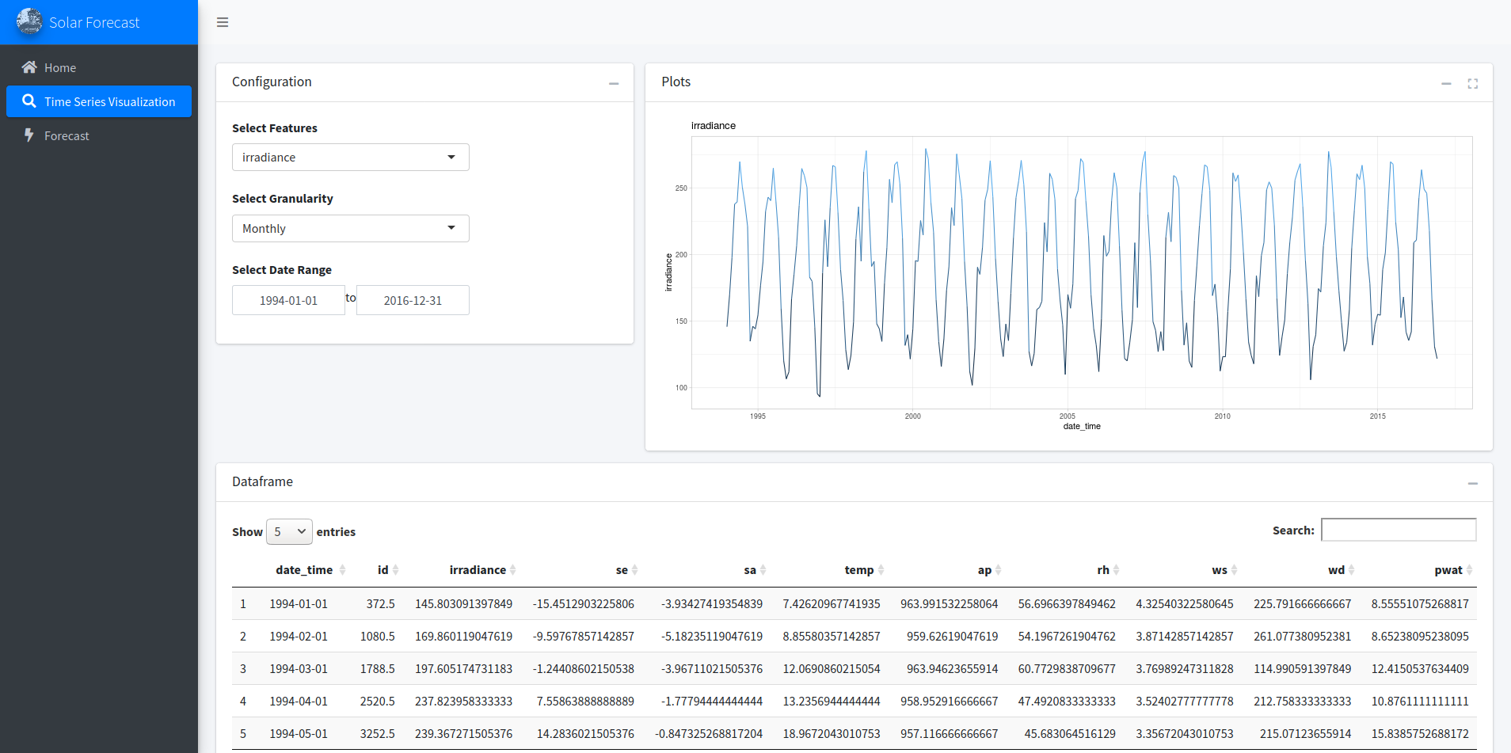Select irradiance value 197.605174731183
1511x753 pixels.
463,668
